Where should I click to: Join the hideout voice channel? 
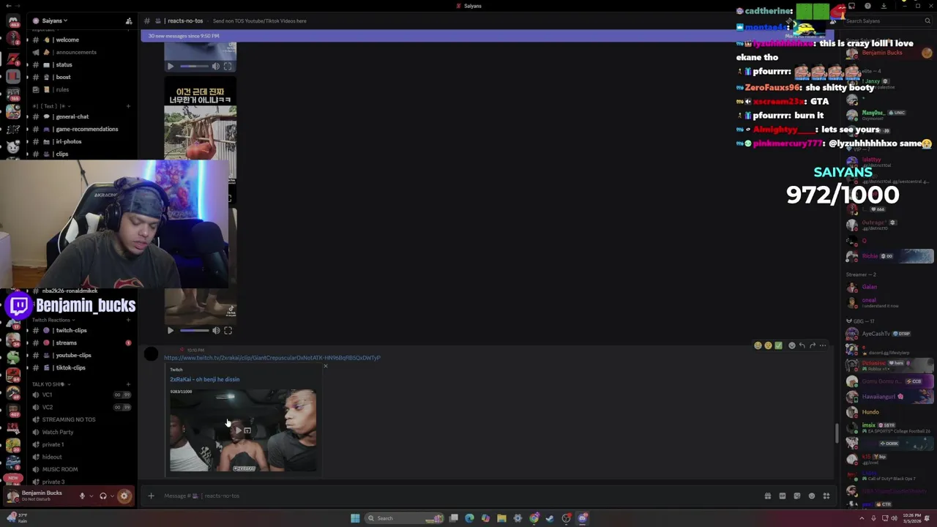coord(52,457)
